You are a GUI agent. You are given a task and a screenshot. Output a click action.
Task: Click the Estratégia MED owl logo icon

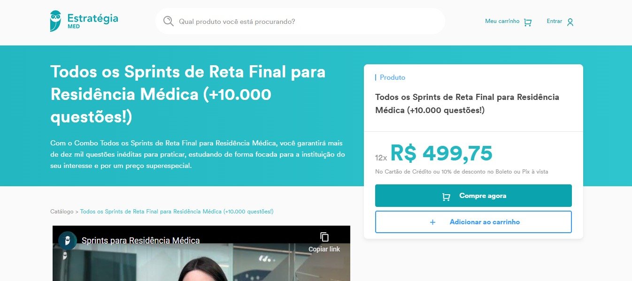click(55, 21)
